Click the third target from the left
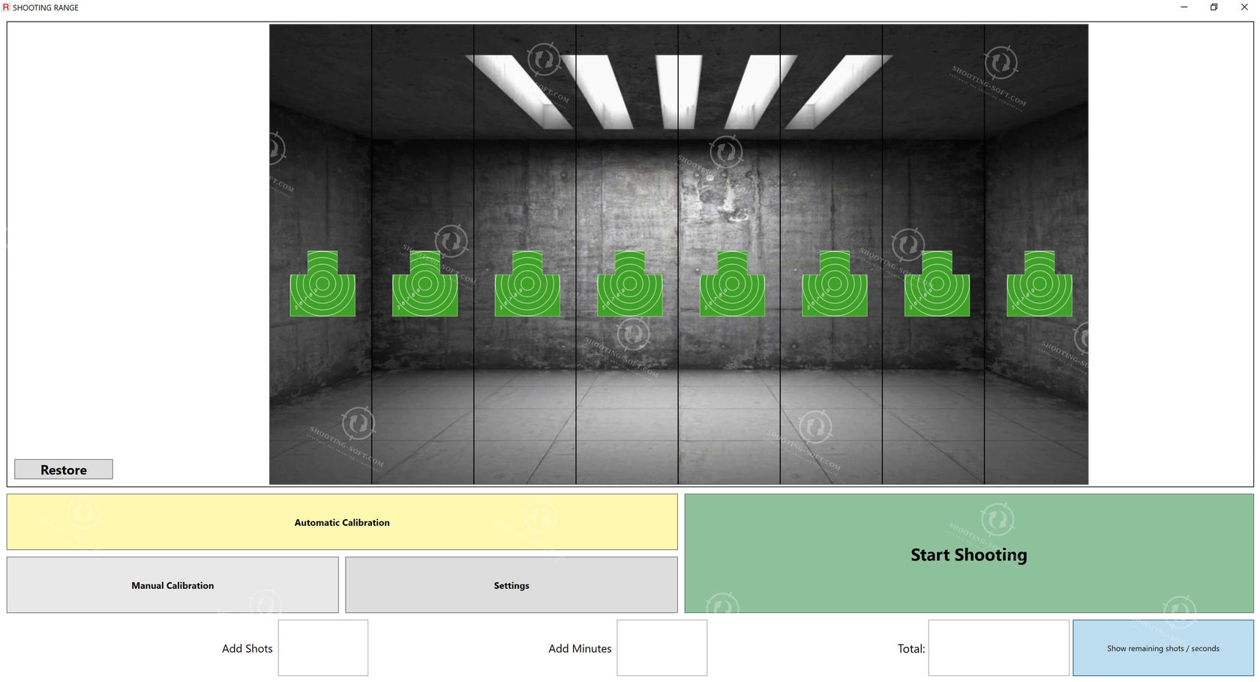Viewport: 1260px width, 682px height. pos(527,285)
